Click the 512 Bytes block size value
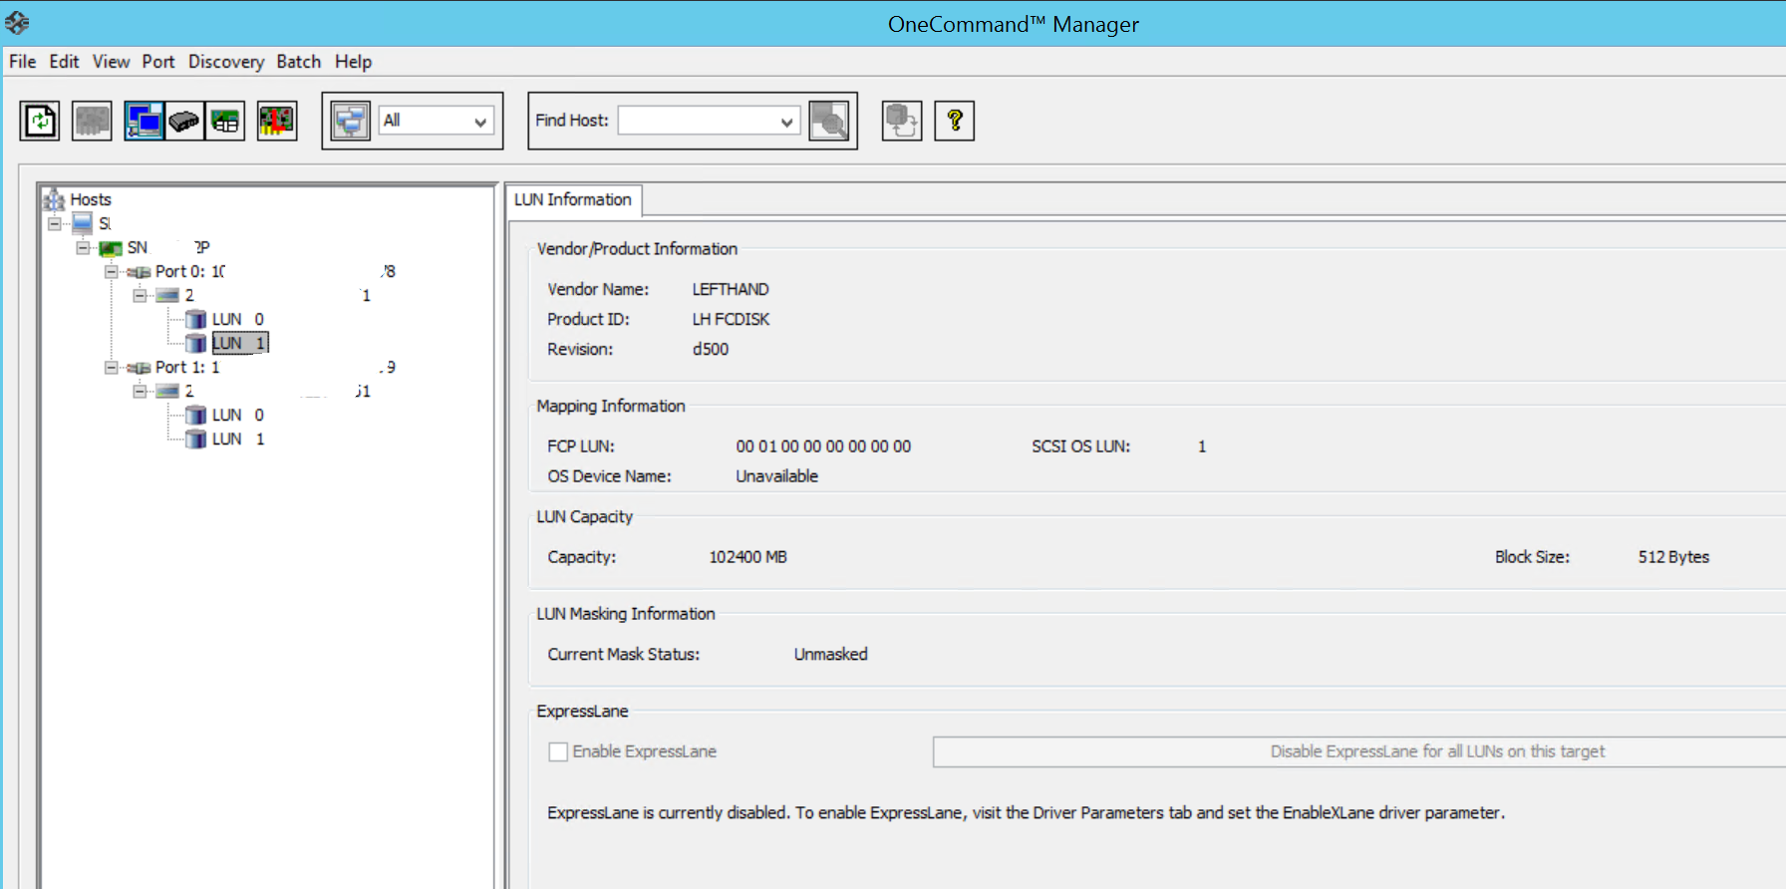1786x889 pixels. (1673, 557)
